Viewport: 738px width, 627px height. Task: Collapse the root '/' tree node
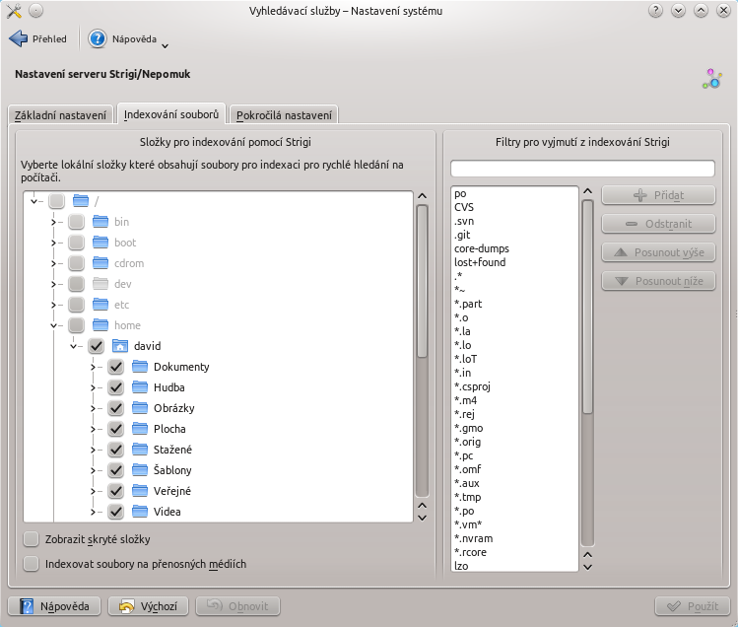click(34, 201)
